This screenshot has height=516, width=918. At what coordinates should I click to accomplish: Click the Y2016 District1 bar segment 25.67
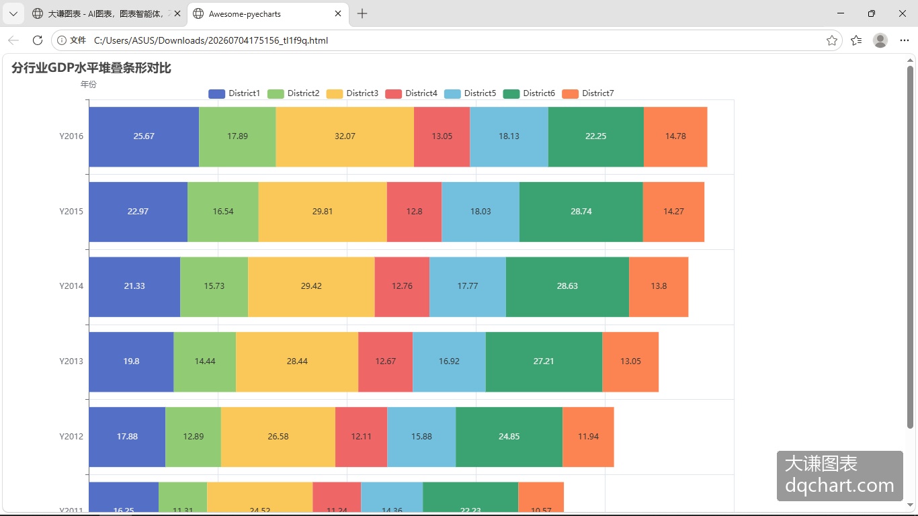[x=144, y=136]
